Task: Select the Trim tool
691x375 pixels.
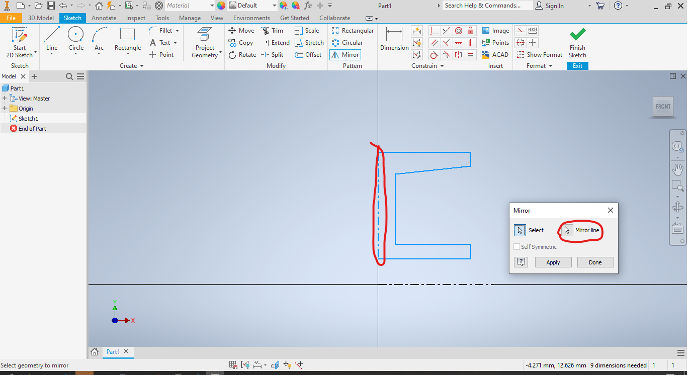Action: click(272, 31)
